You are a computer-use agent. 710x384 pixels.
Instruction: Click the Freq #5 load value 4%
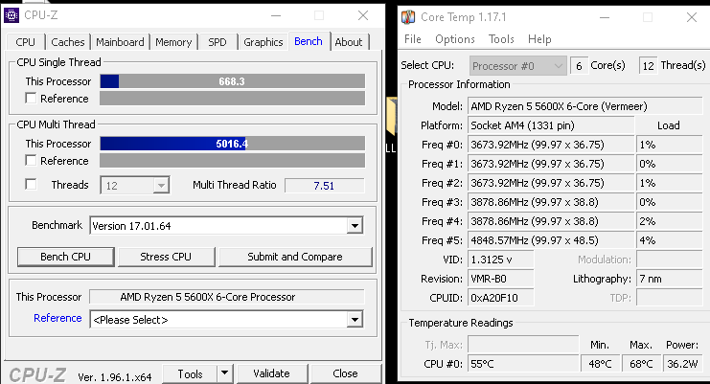tap(669, 240)
